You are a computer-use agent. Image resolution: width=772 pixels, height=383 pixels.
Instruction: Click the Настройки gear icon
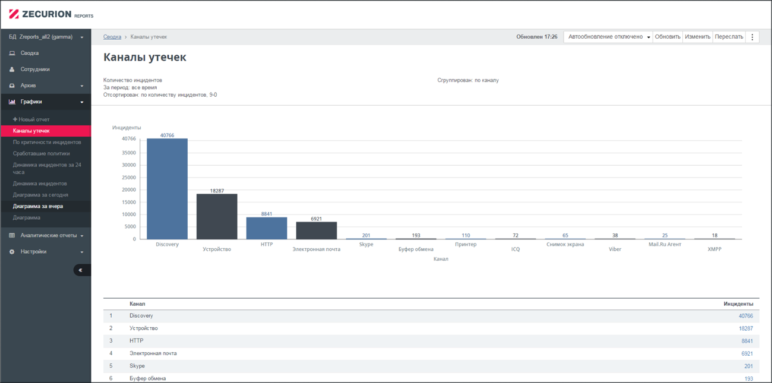point(12,252)
